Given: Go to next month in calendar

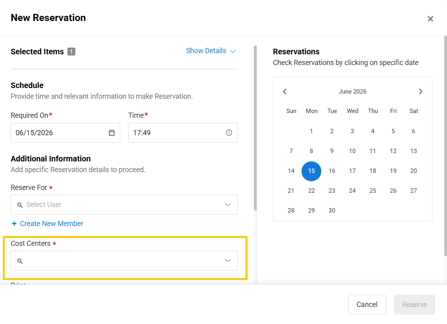Looking at the screenshot, I should click(x=420, y=92).
